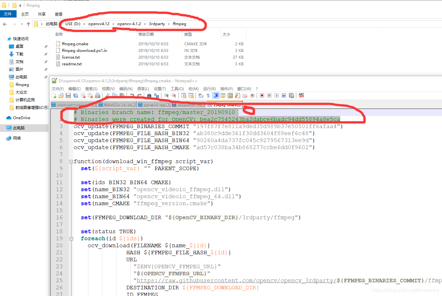
Task: Zoom in using the magnifier plus icon
Action: point(166,96)
